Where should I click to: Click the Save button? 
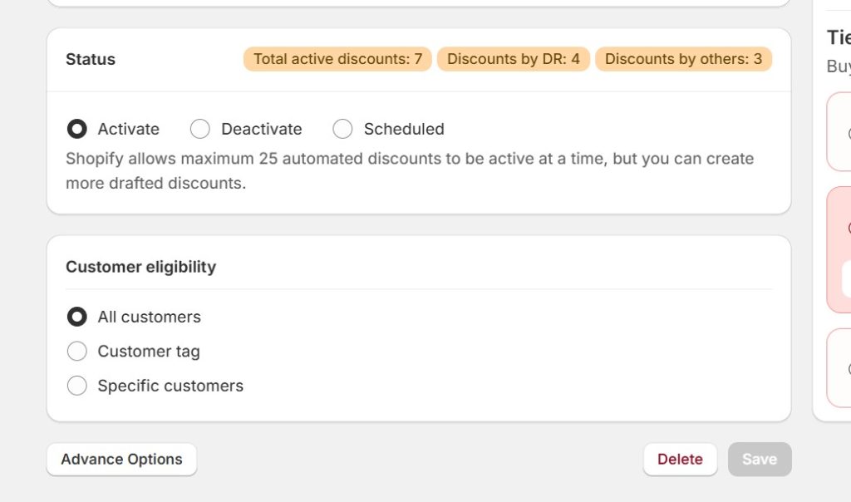(759, 459)
